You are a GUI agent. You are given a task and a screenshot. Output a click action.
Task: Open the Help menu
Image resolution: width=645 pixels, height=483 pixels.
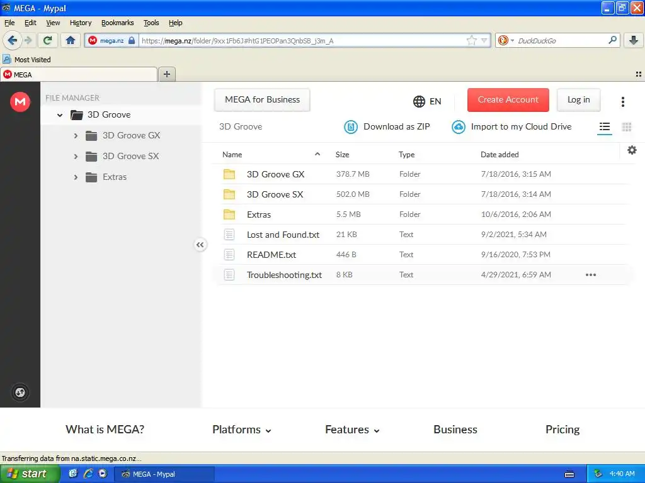point(176,23)
